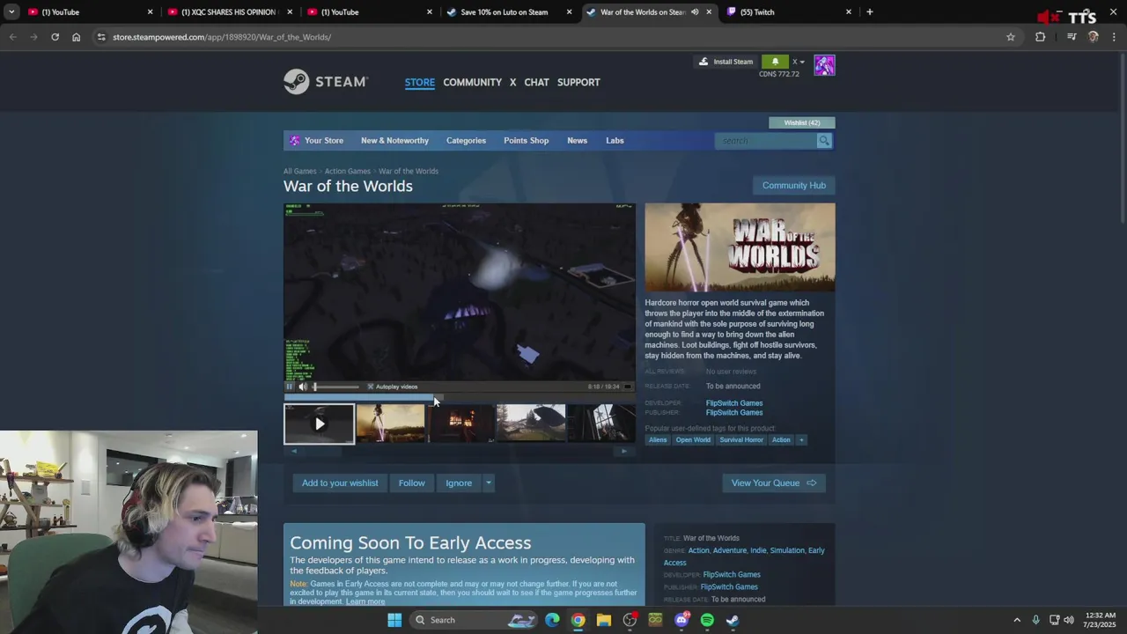The width and height of the screenshot is (1127, 634).
Task: Open the New & Noteworthy menu
Action: [x=394, y=141]
